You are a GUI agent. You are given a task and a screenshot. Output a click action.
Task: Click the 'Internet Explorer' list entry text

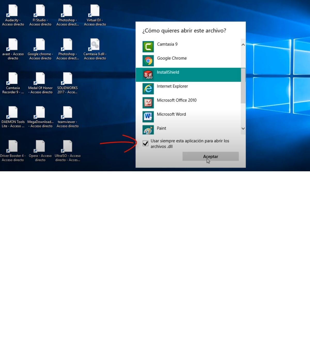(x=172, y=86)
